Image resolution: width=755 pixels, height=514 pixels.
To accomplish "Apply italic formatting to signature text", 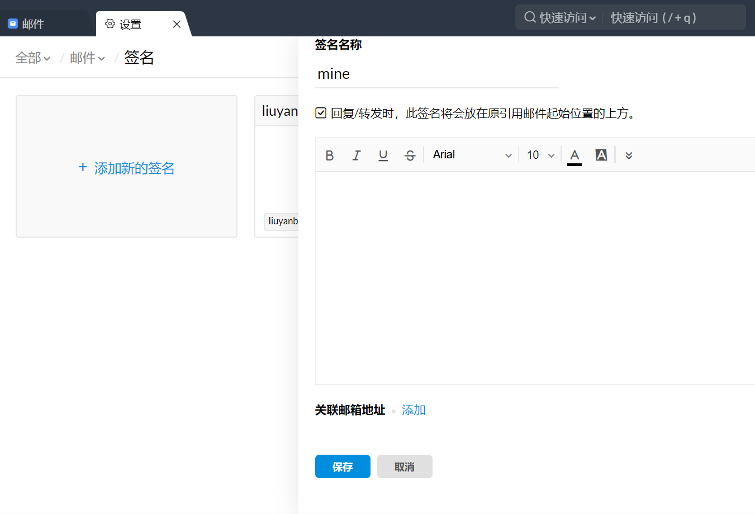I will tap(357, 155).
